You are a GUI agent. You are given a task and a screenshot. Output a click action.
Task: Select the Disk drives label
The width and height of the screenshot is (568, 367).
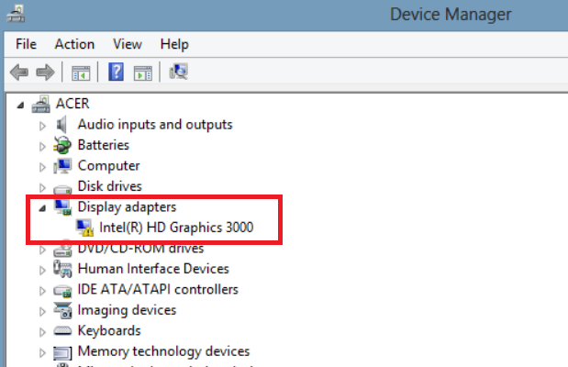pos(110,186)
